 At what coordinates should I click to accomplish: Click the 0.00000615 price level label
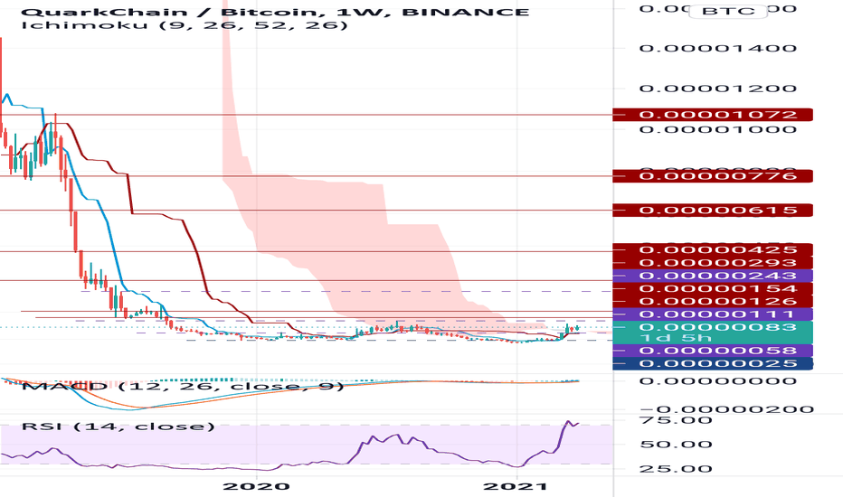713,210
